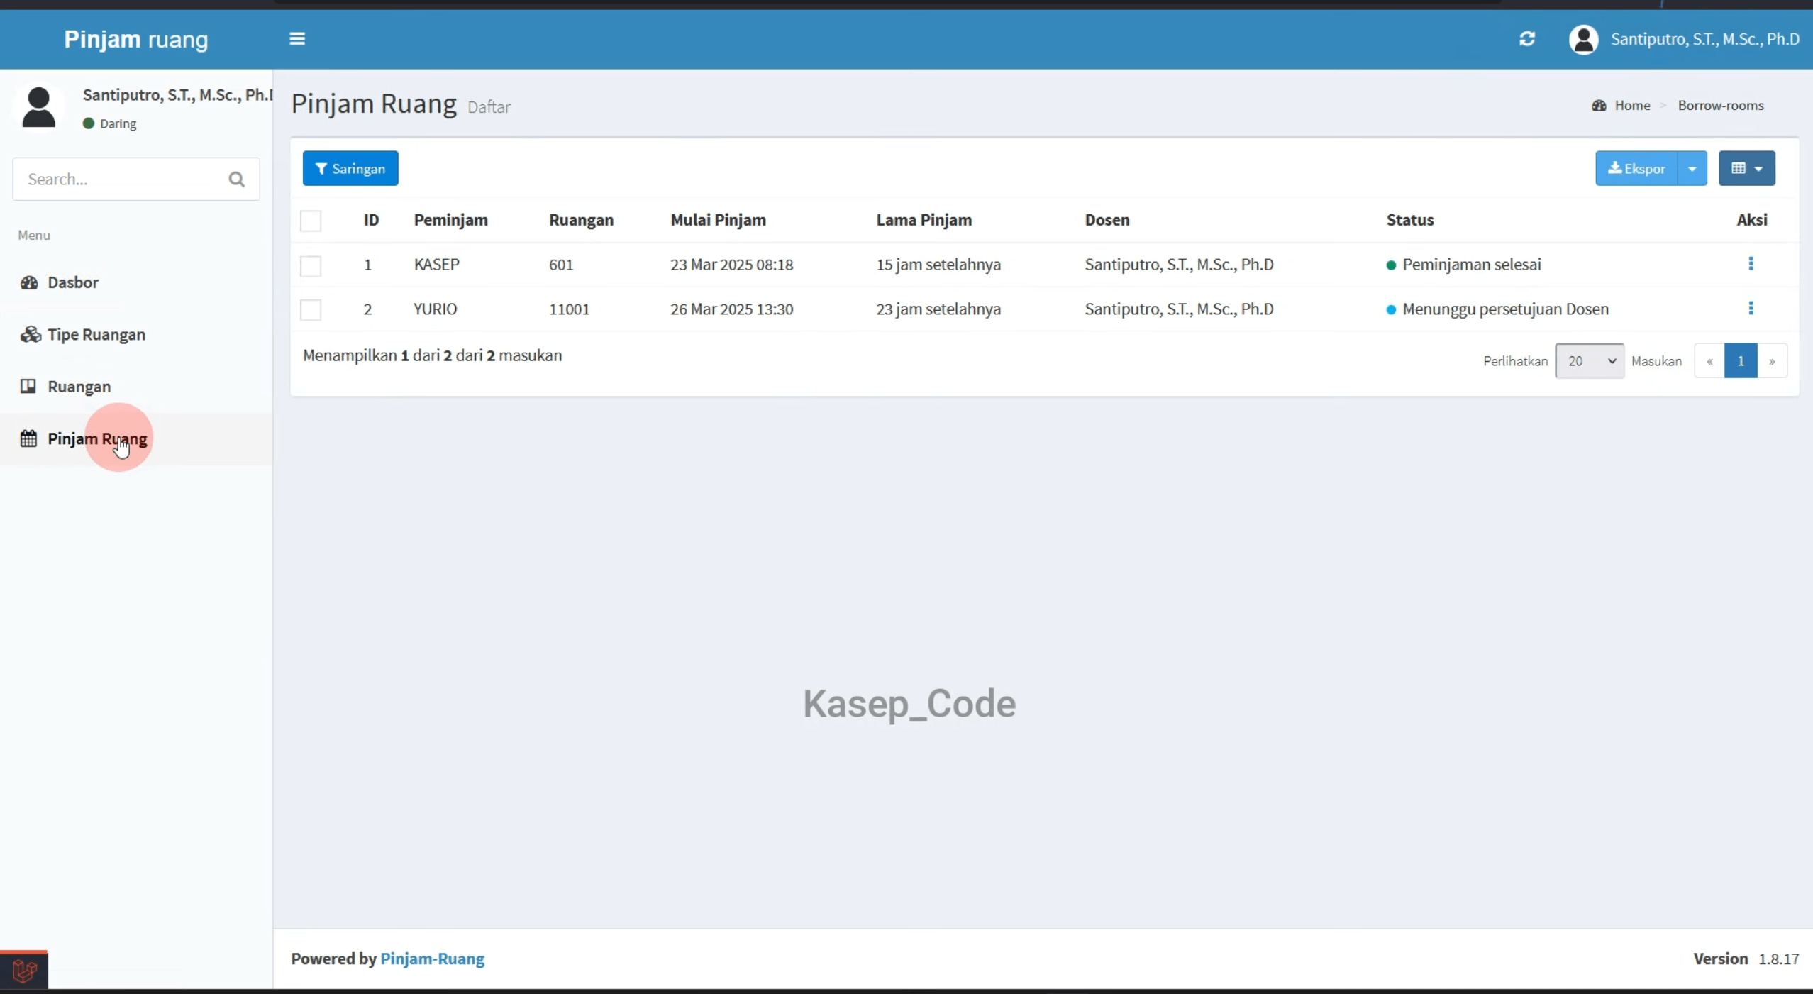Click the Pinjam Ruang calendar icon
Image resolution: width=1813 pixels, height=994 pixels.
pos(28,438)
